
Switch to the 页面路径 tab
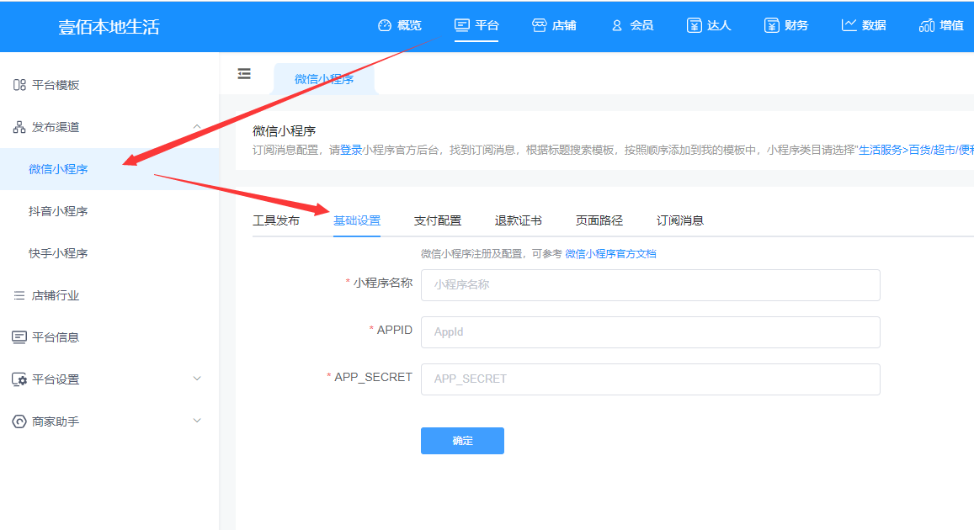tap(599, 220)
